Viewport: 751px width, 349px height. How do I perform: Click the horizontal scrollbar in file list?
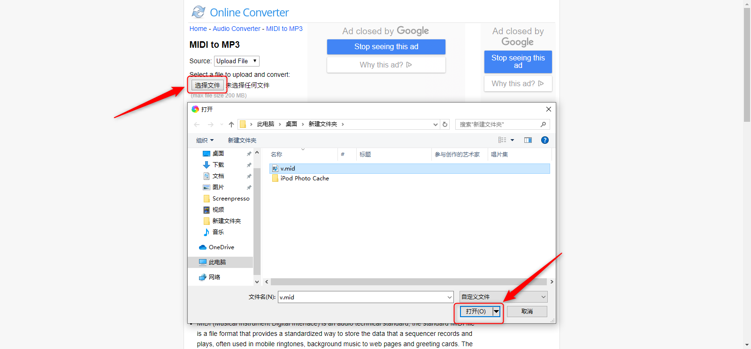[x=408, y=282]
